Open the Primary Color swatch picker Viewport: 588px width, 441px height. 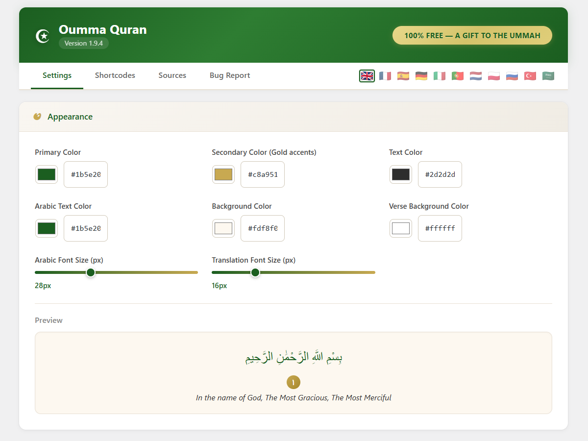pyautogui.click(x=47, y=174)
